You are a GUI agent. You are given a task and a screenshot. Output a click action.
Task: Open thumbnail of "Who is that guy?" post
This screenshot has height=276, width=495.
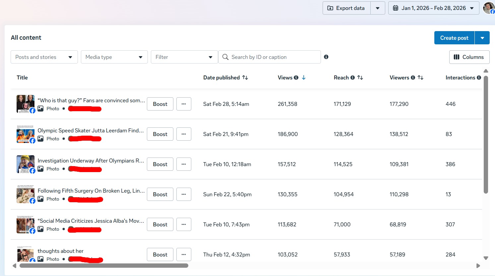pos(26,104)
